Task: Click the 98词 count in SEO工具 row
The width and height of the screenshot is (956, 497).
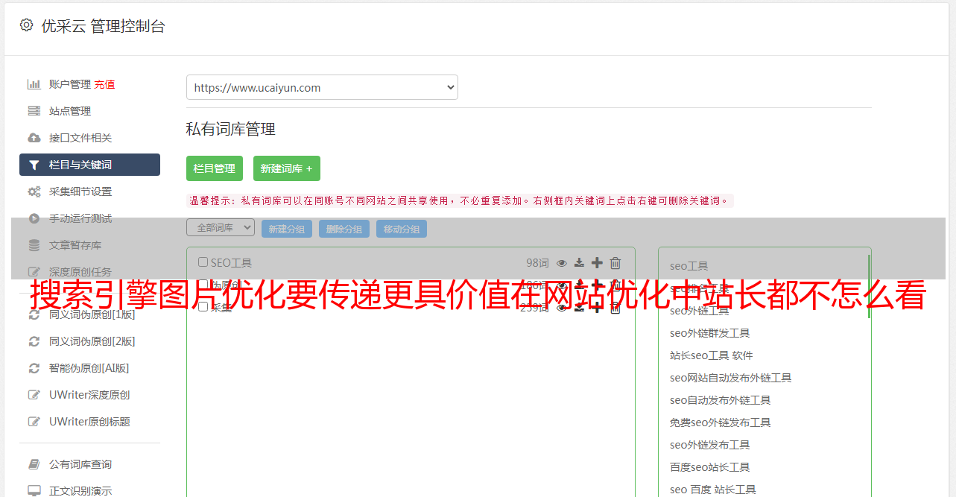Action: point(537,263)
